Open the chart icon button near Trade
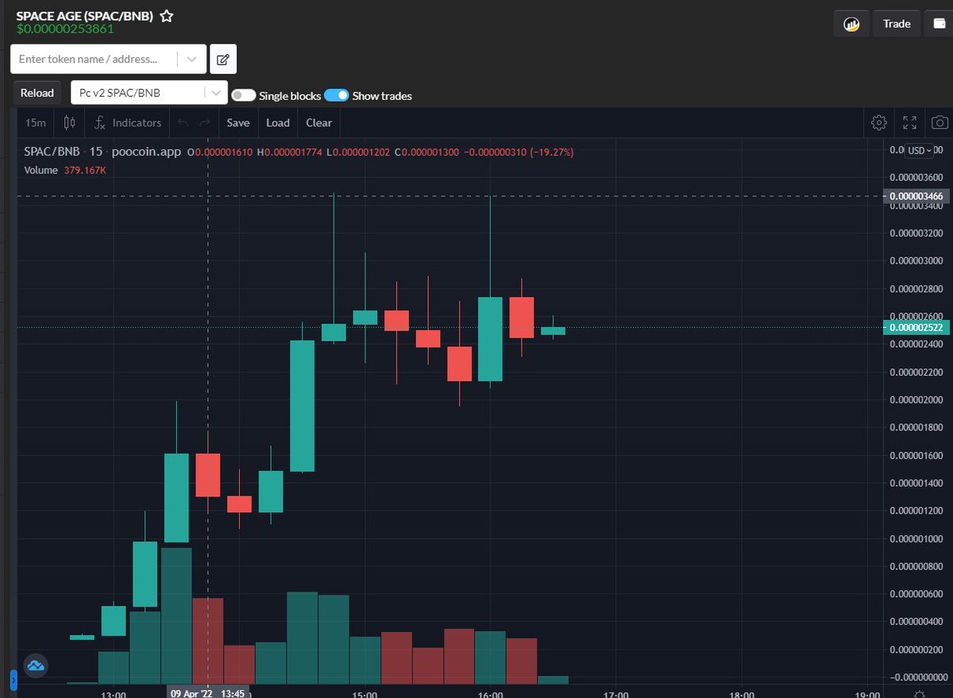Viewport: 953px width, 698px height. coord(851,24)
